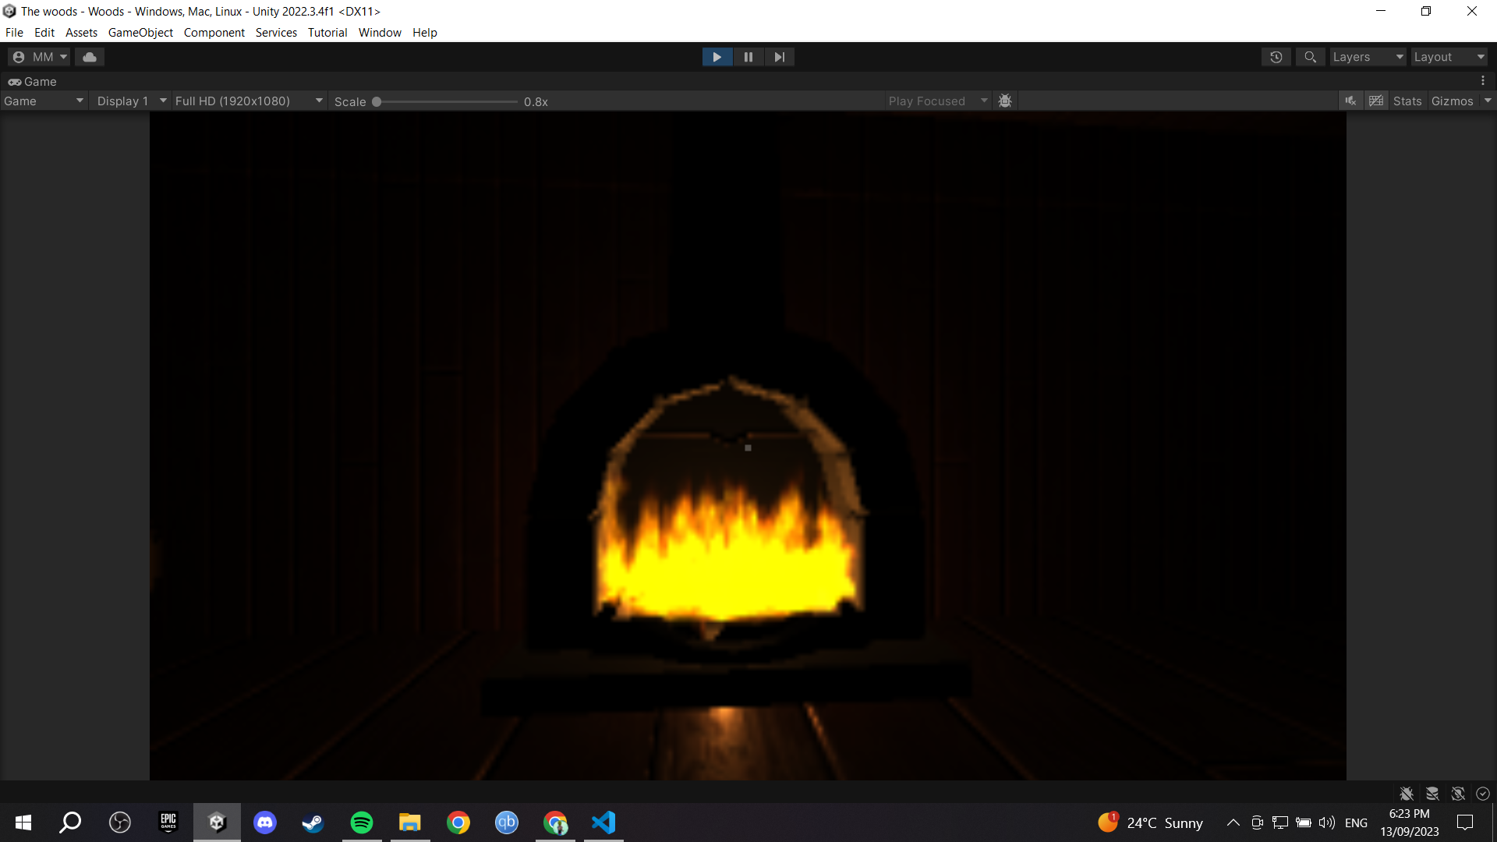Open Full HD (1920x1080) resolution dropdown

(248, 101)
